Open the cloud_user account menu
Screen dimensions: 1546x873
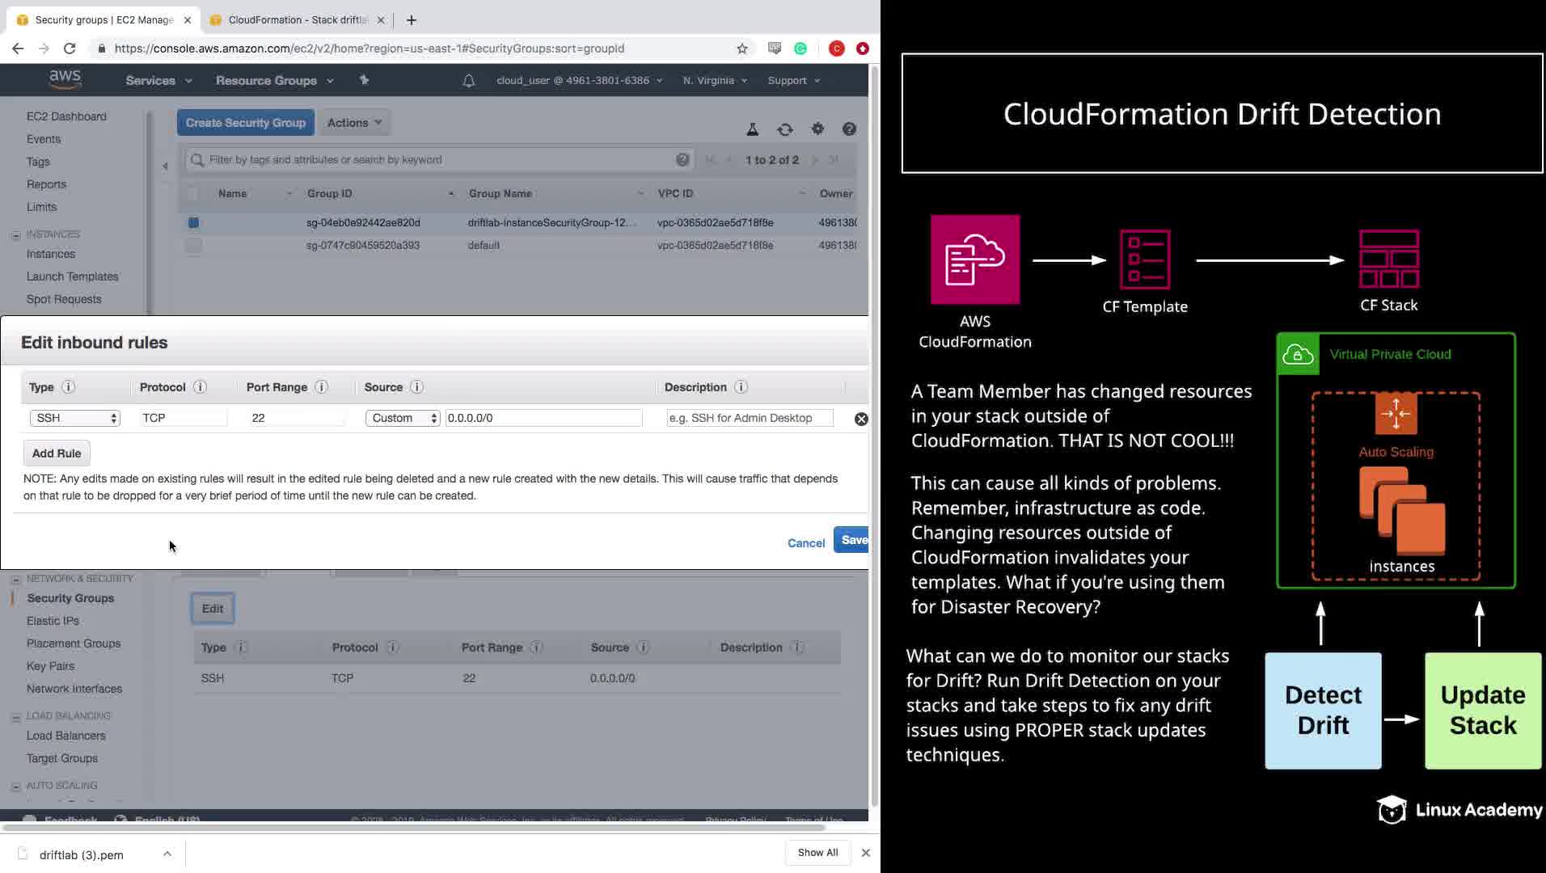click(x=579, y=81)
